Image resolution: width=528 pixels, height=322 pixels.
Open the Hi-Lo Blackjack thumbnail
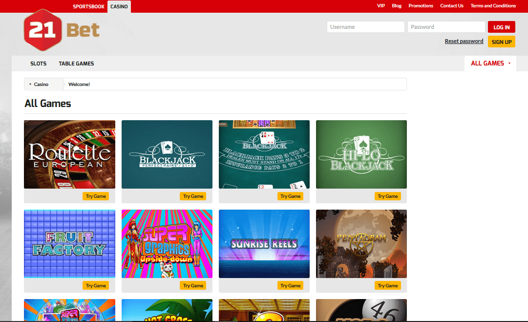[x=361, y=154]
